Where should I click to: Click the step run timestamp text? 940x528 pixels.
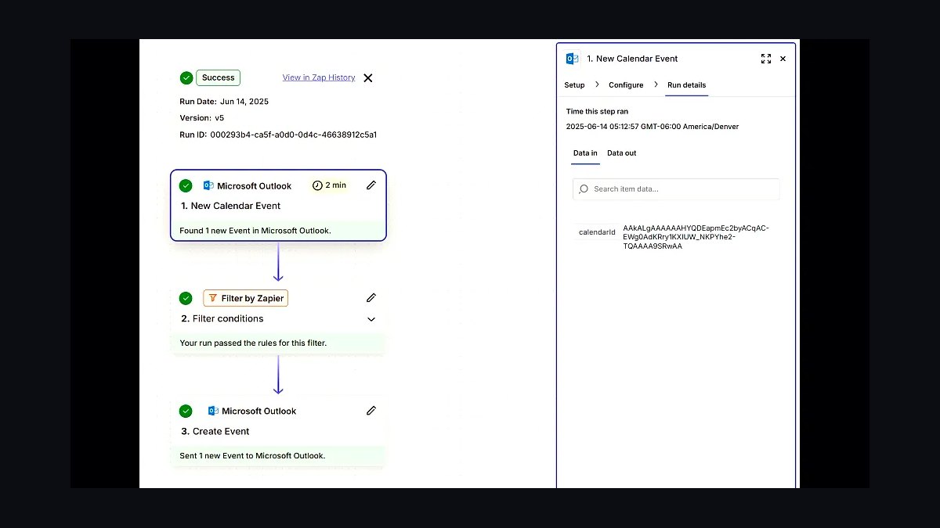653,127
